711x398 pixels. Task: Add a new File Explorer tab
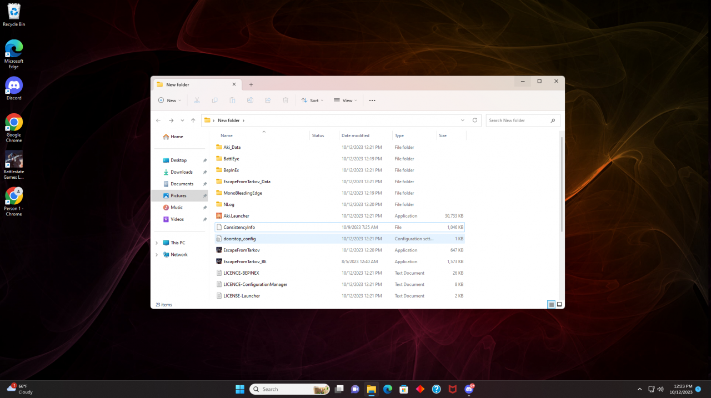[251, 84]
